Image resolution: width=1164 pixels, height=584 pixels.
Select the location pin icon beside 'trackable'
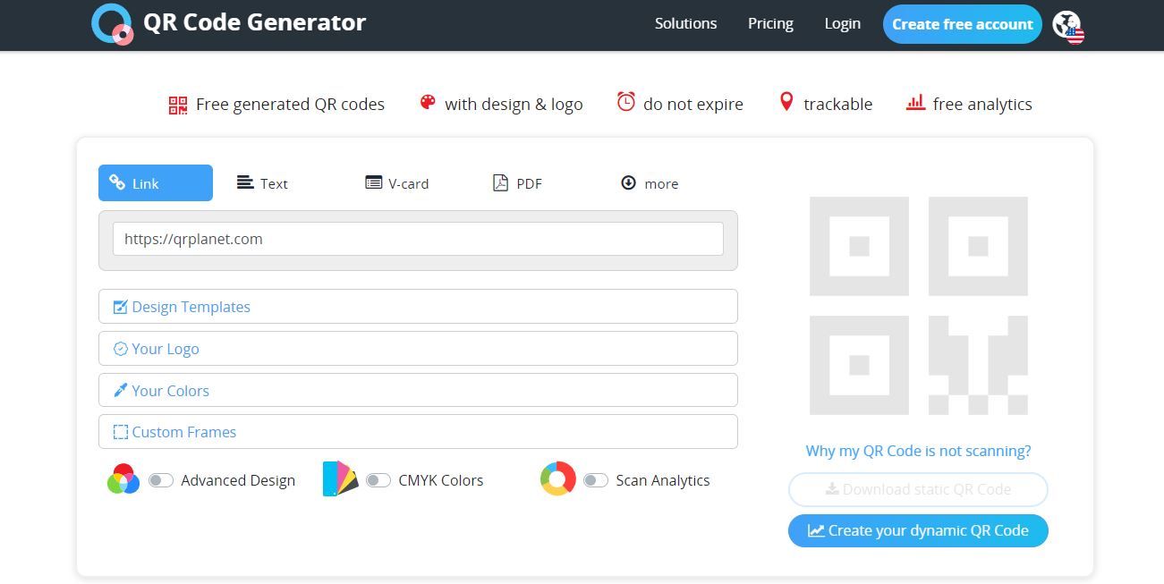pos(786,102)
